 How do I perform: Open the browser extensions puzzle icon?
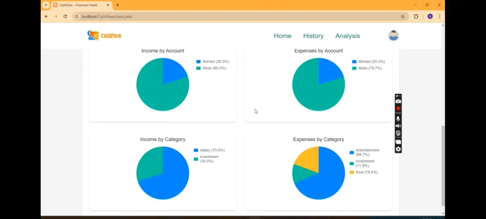click(x=416, y=17)
